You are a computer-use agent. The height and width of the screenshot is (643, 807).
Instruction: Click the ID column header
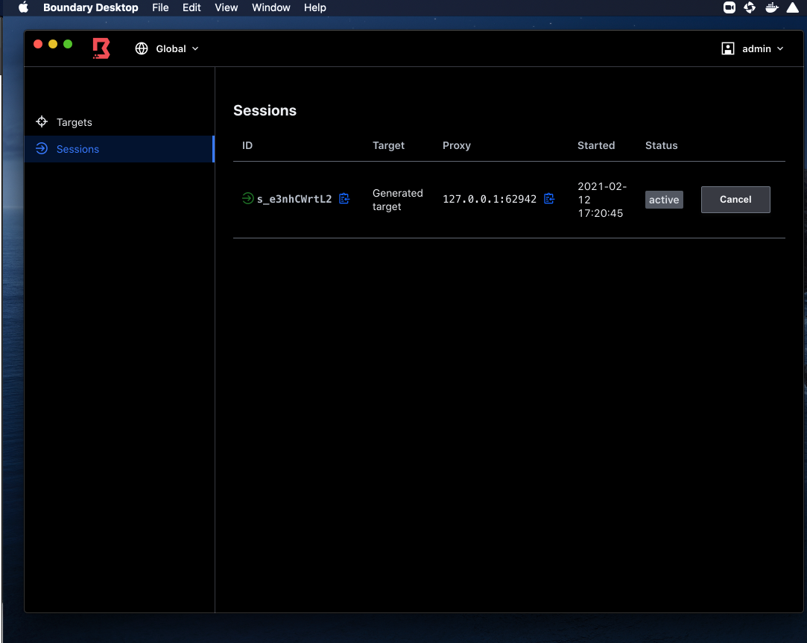pyautogui.click(x=247, y=146)
